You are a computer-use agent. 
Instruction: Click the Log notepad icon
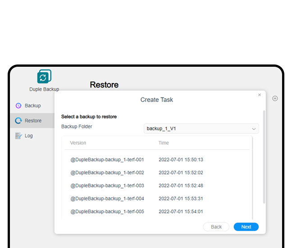18,136
